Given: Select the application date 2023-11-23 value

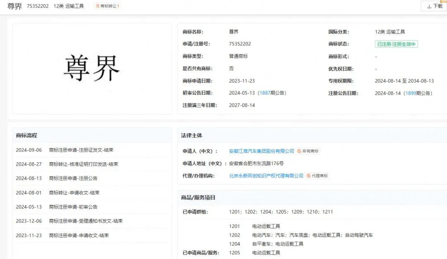Looking at the screenshot, I should (x=242, y=81).
